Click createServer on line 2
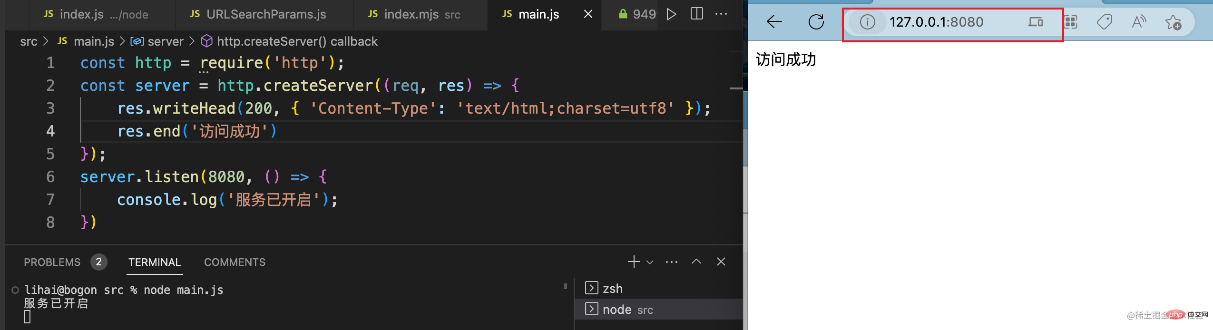 [318, 86]
